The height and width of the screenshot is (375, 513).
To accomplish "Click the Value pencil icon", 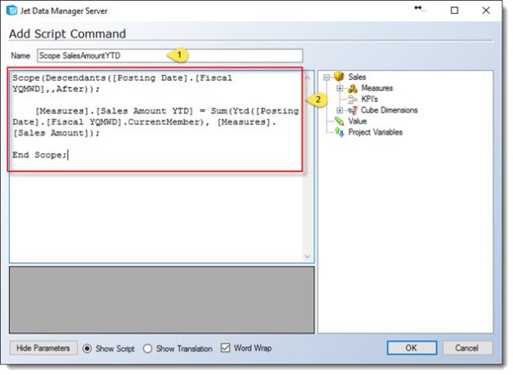I will (340, 122).
